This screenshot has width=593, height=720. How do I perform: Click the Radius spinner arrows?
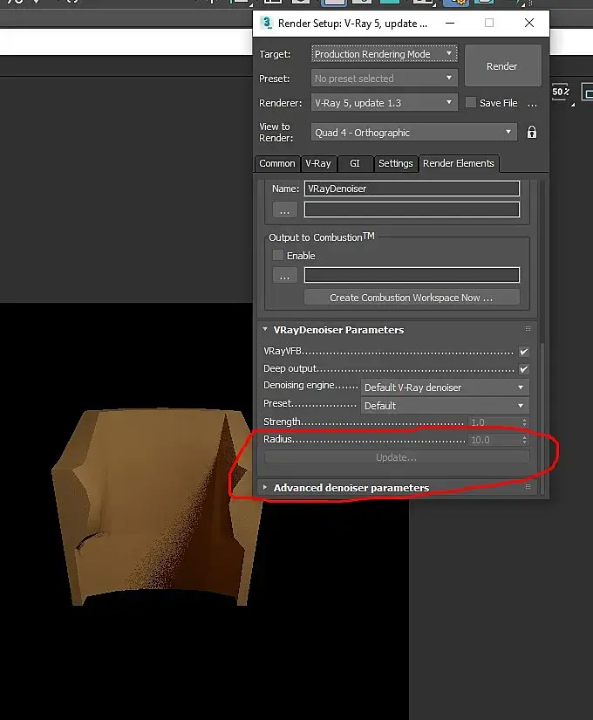click(525, 440)
